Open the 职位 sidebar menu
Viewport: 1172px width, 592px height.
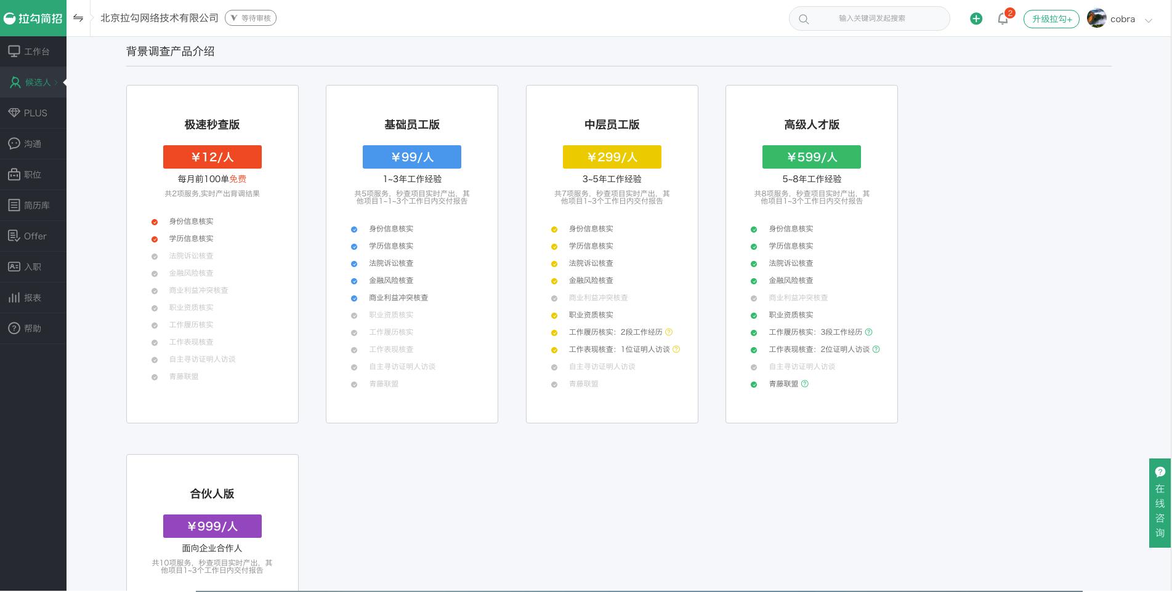tap(33, 175)
